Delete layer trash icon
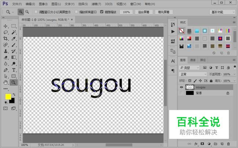Viewport: 238px width, 148px height. (x=228, y=144)
